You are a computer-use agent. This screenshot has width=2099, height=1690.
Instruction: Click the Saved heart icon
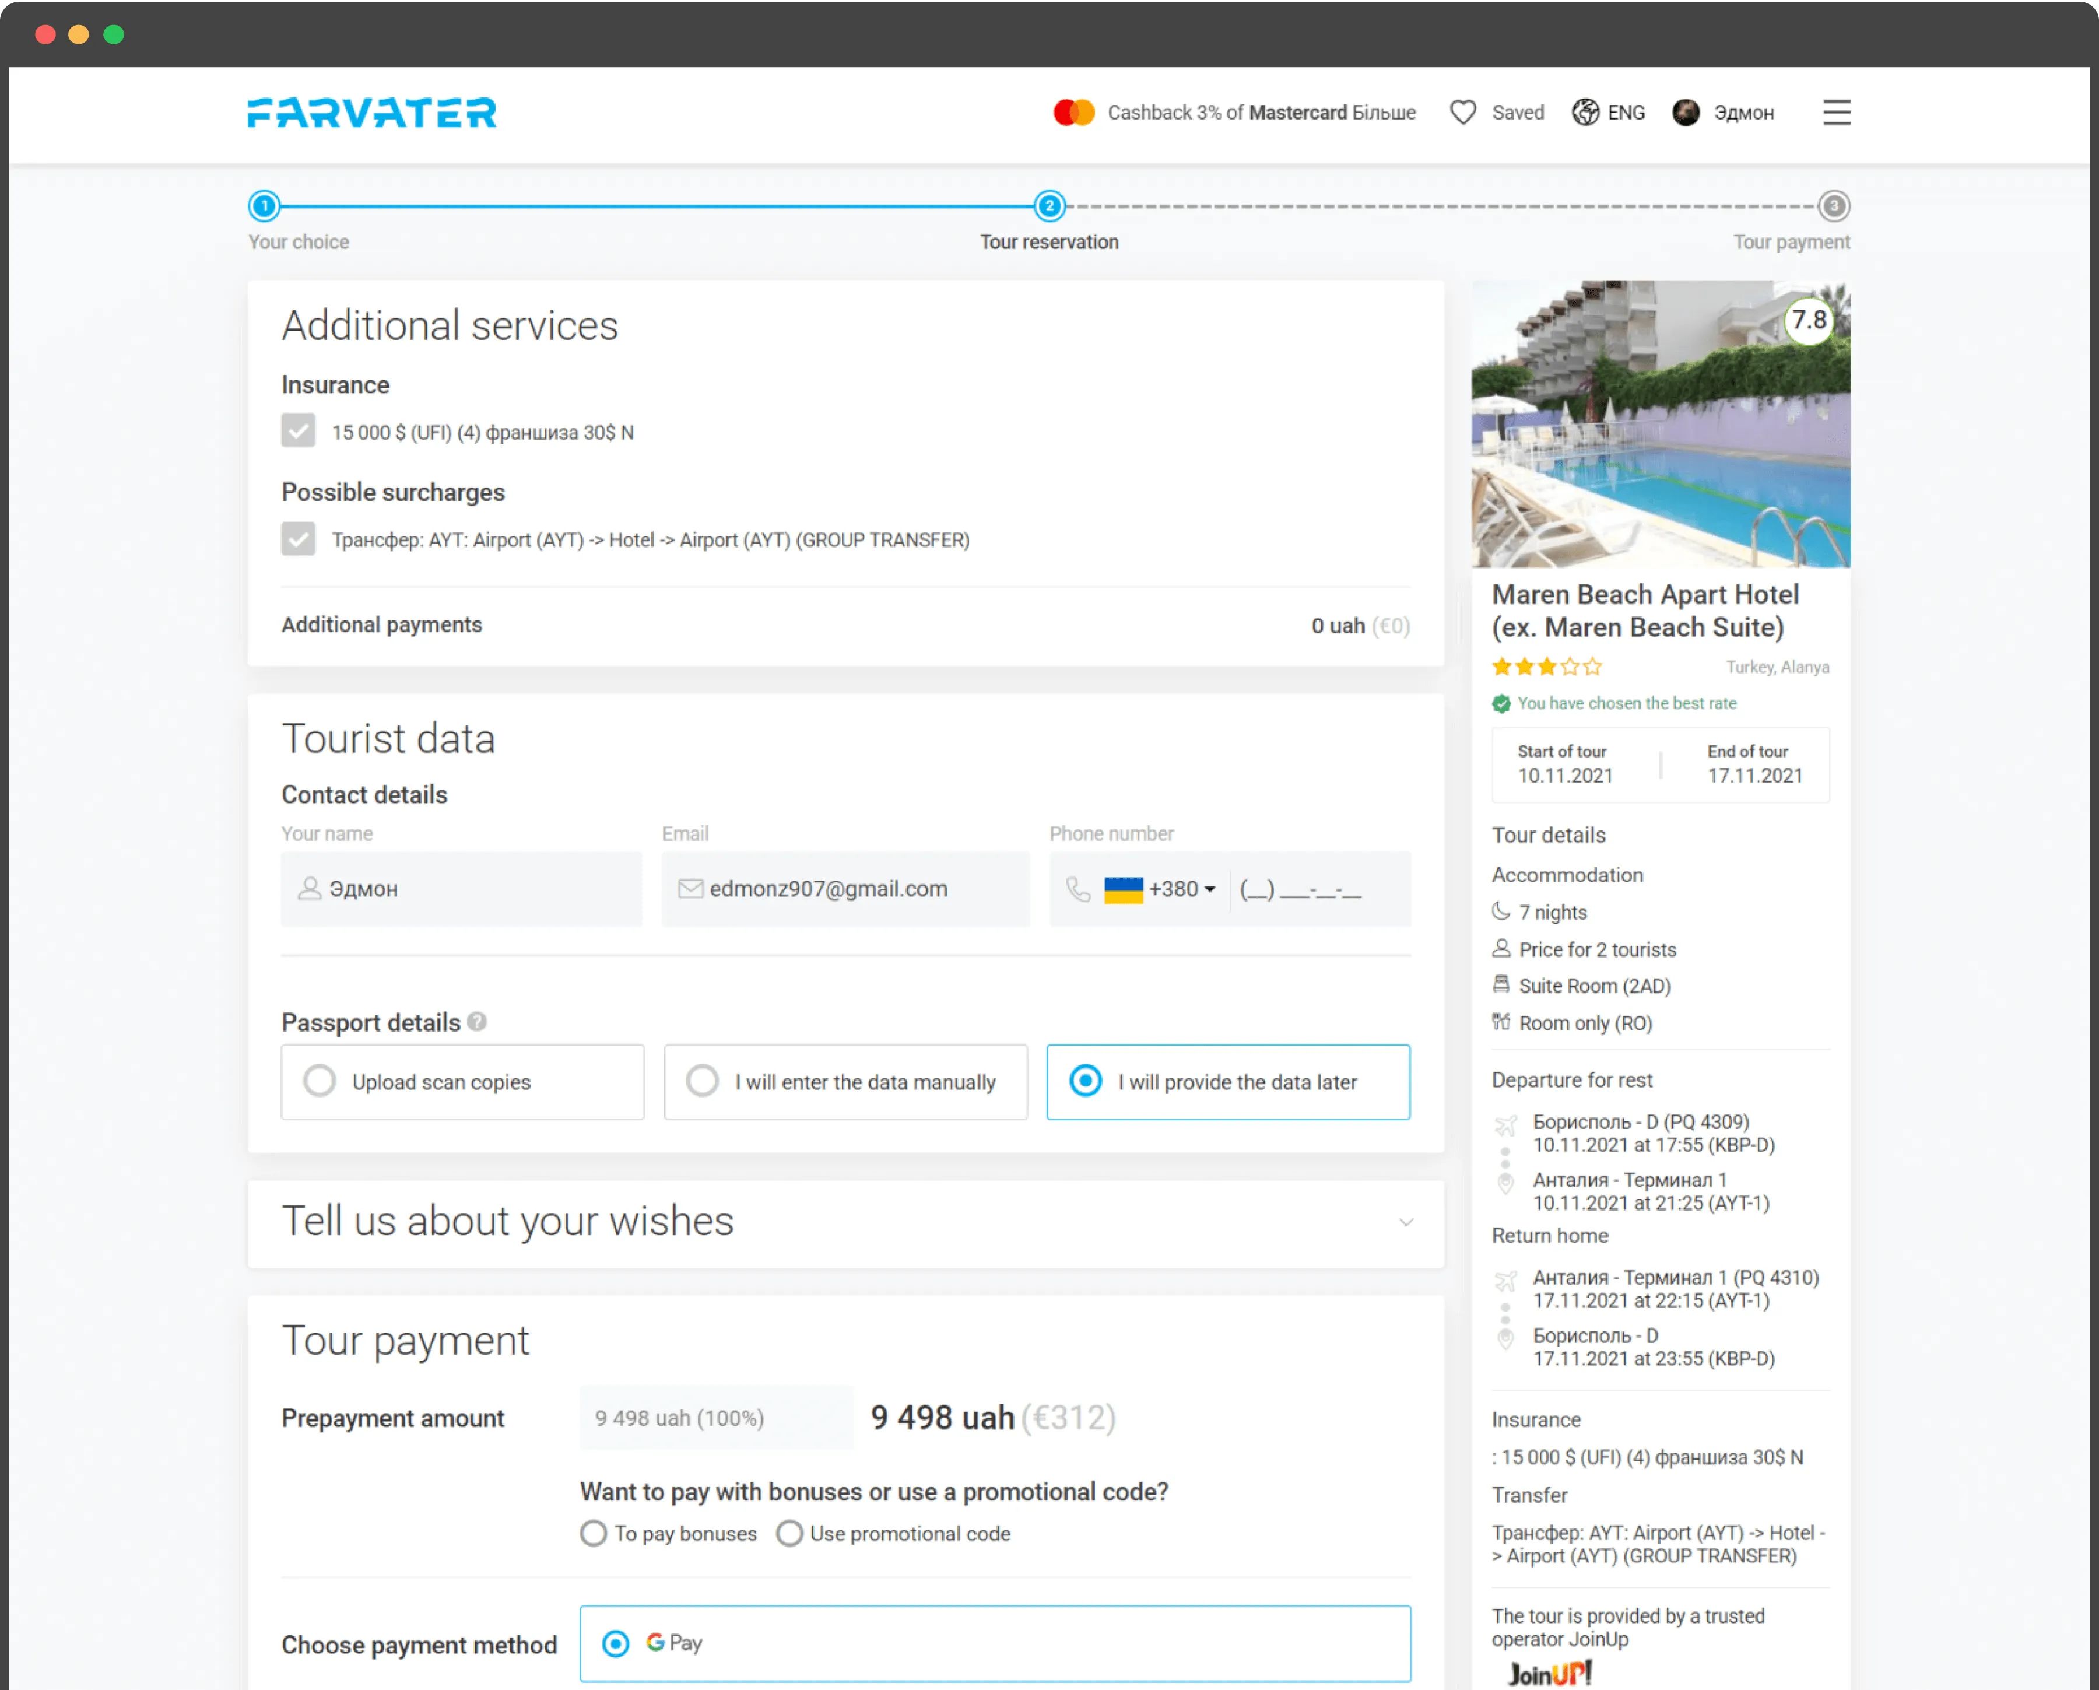[1462, 113]
